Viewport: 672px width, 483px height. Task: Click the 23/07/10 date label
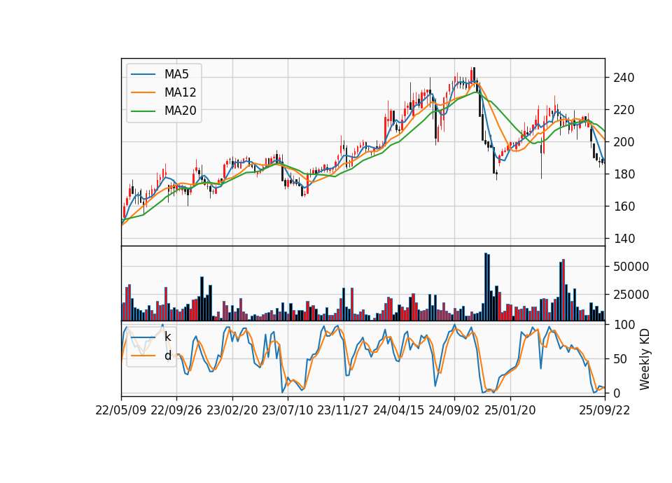click(288, 410)
